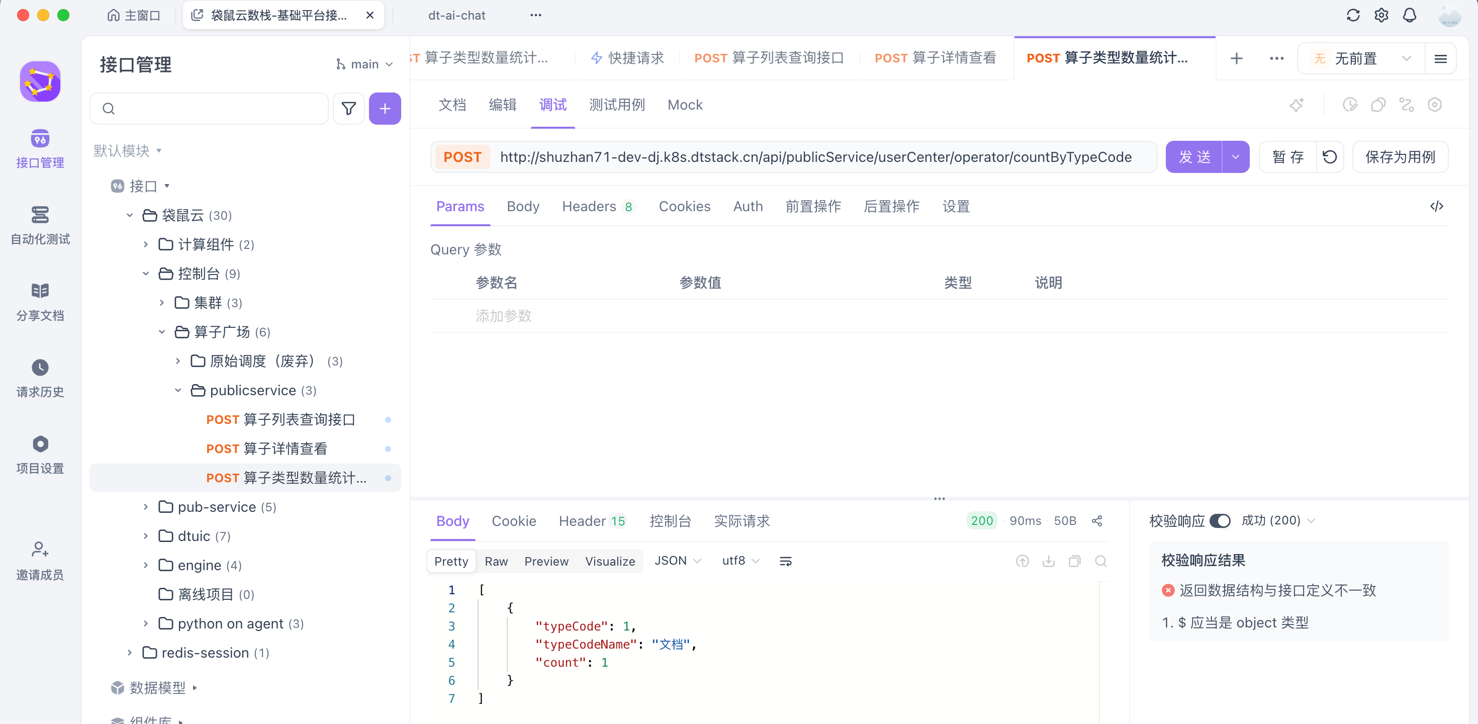Search within the response body
The image size is (1478, 724).
(1100, 561)
